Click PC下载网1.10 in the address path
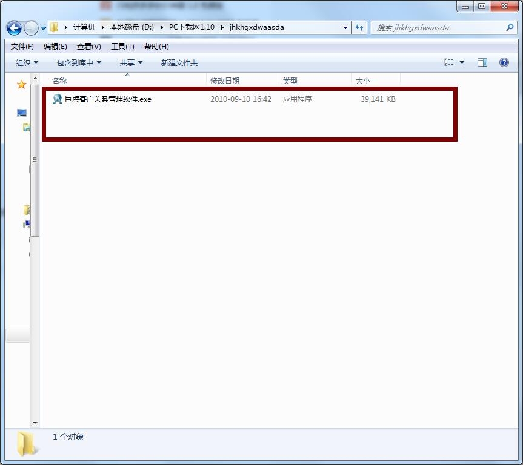 (192, 27)
